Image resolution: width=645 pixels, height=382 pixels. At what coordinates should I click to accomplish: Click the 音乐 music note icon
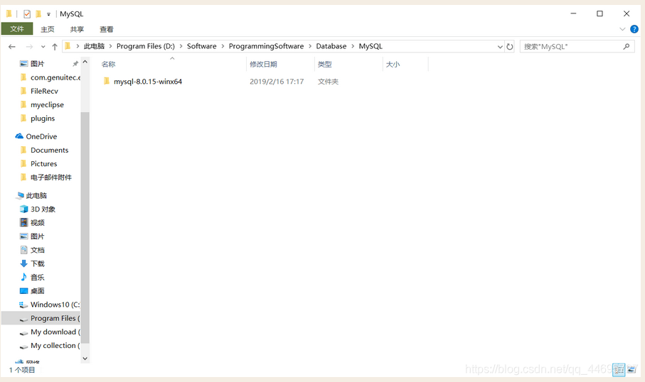point(24,277)
